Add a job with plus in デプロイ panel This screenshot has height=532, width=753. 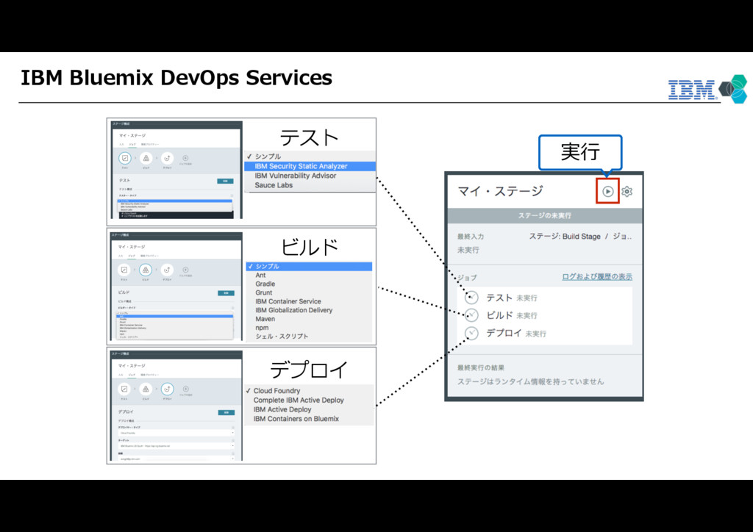pyautogui.click(x=185, y=389)
